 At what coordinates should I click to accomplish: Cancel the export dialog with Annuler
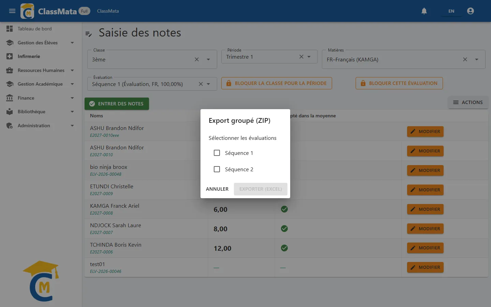217,189
